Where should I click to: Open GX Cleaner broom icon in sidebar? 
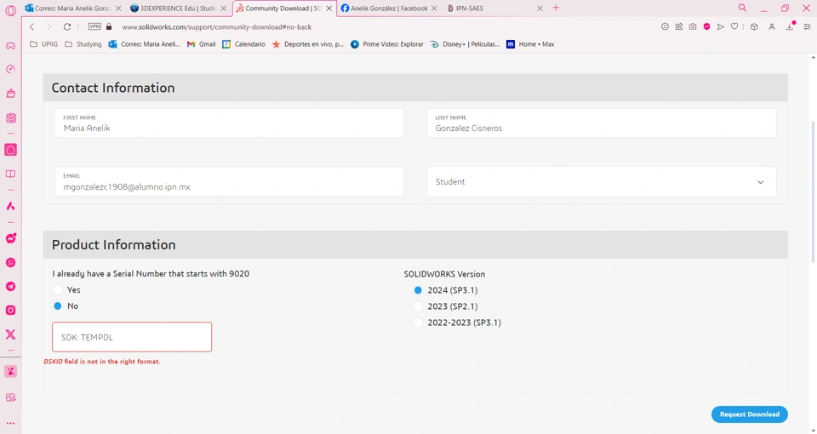[10, 94]
